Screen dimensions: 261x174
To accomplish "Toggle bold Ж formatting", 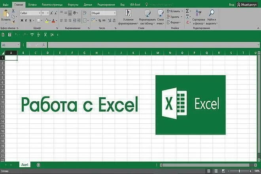I will [22, 21].
